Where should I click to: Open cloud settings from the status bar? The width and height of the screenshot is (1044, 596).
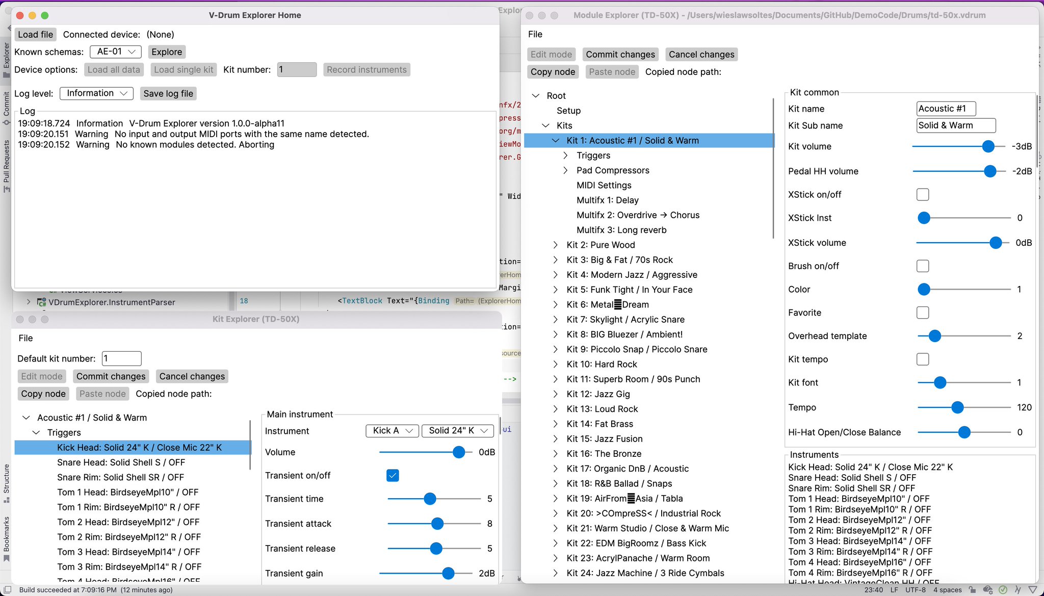[x=987, y=590]
